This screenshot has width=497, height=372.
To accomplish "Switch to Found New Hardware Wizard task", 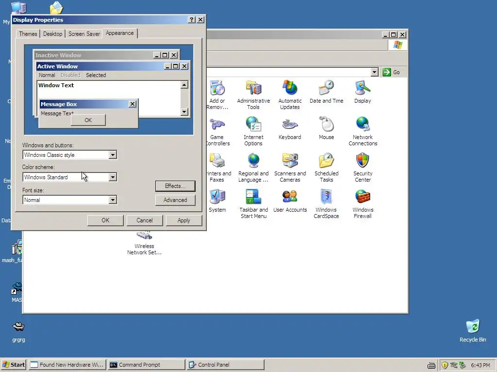I will pyautogui.click(x=67, y=365).
